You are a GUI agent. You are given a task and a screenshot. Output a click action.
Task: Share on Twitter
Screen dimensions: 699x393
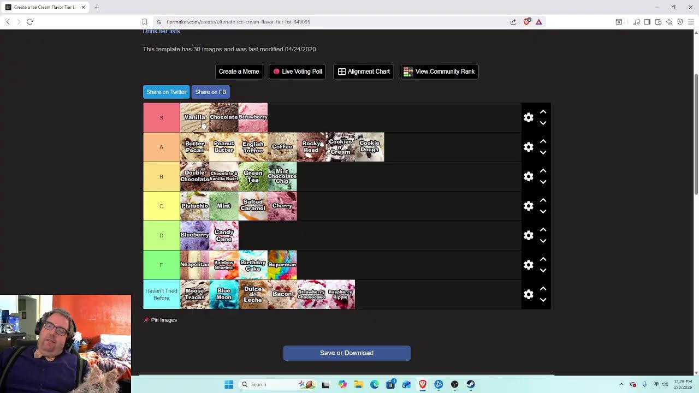pyautogui.click(x=166, y=92)
